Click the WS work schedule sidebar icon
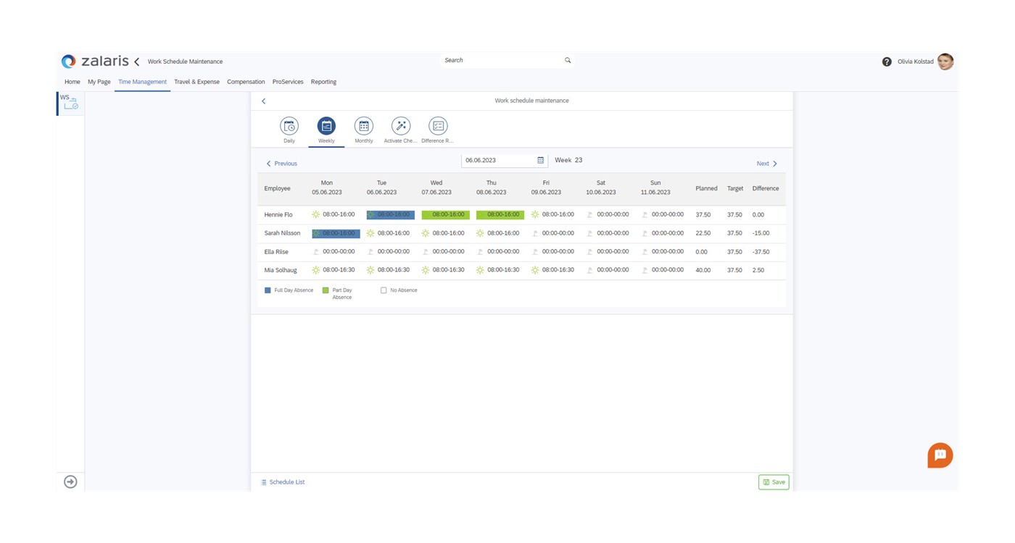The image size is (1015, 543). point(70,103)
